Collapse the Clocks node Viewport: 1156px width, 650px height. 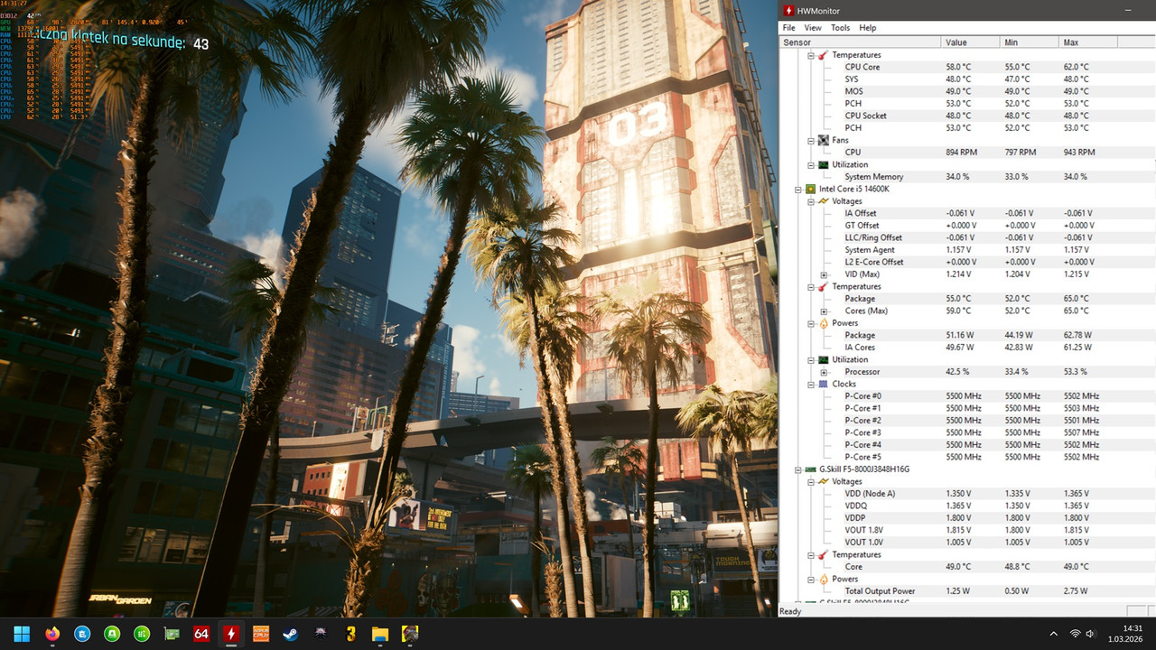coord(811,384)
